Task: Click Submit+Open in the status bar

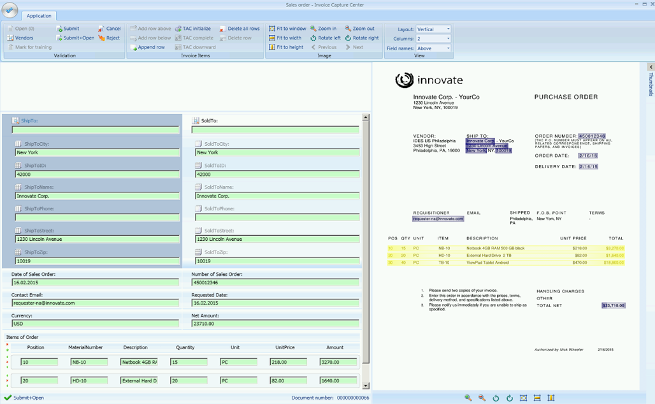Action: (x=24, y=398)
